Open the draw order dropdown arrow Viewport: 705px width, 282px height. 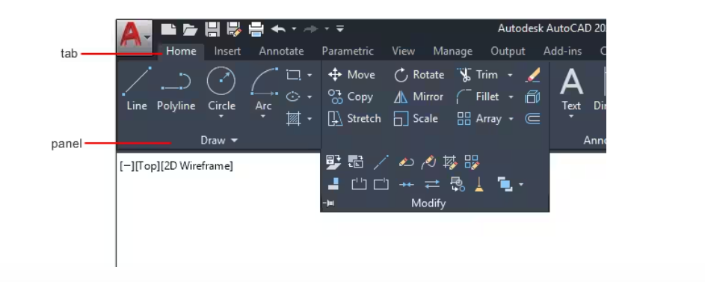point(521,185)
